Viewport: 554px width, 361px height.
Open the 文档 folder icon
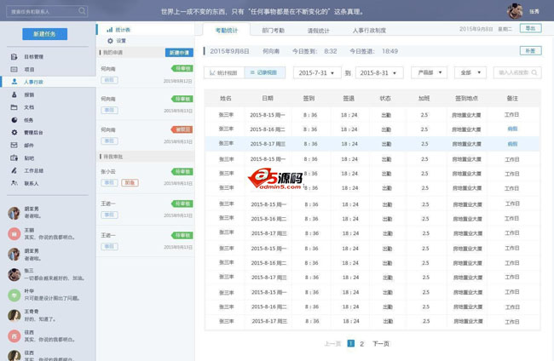(x=14, y=107)
